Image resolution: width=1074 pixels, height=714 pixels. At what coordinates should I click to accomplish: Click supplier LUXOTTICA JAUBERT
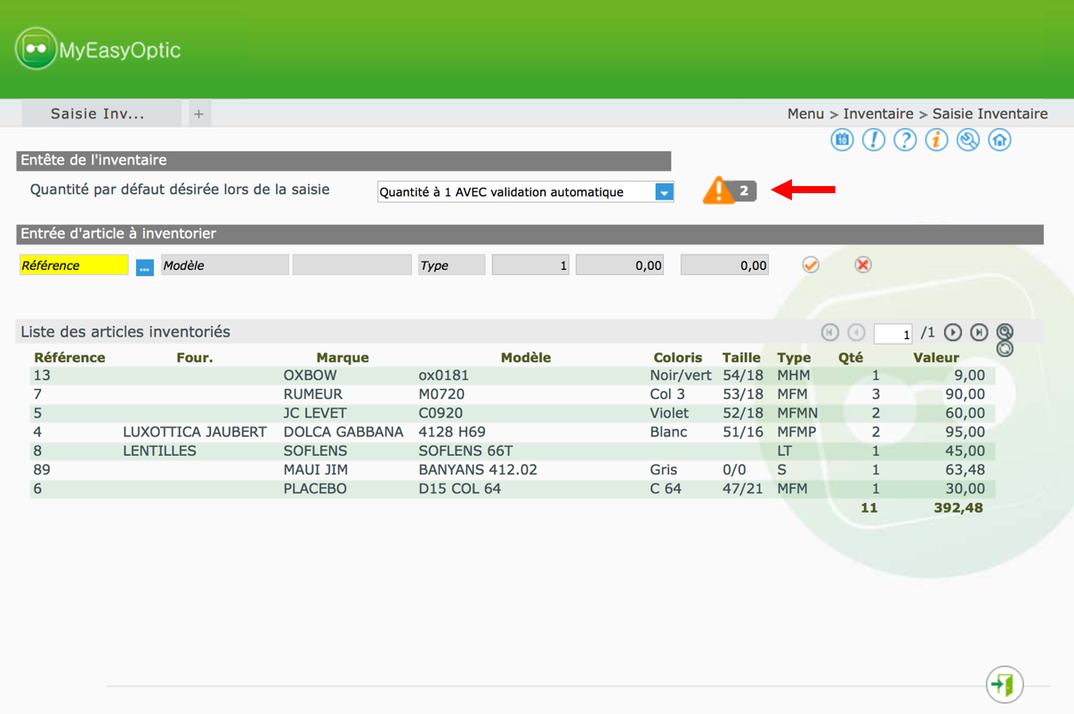[x=195, y=432]
